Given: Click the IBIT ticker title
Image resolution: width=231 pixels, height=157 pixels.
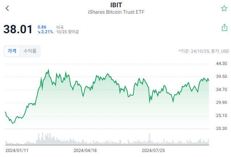Looking at the screenshot, I should [115, 5].
